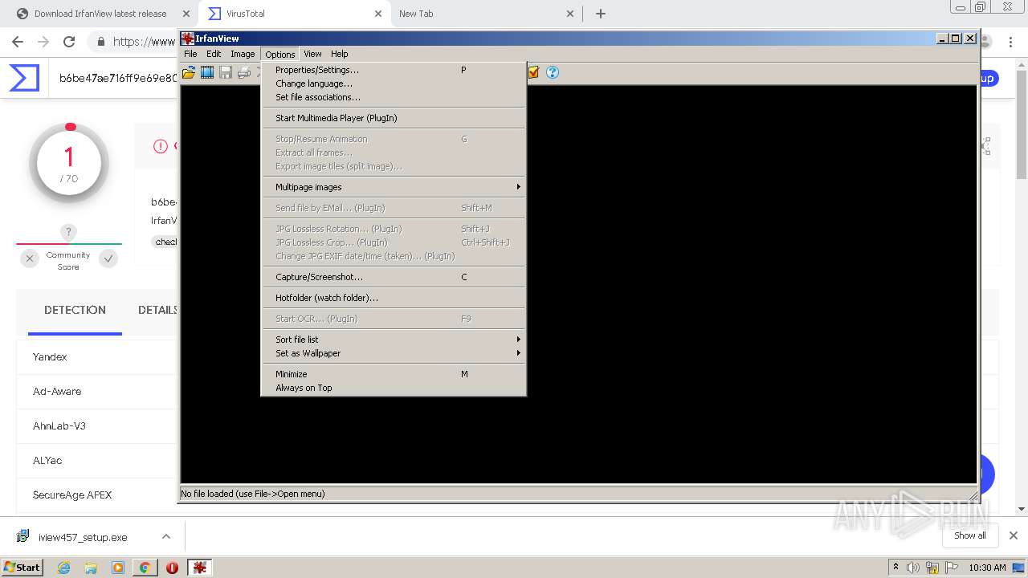
Task: Click the Save disk toolbar icon
Action: [226, 72]
